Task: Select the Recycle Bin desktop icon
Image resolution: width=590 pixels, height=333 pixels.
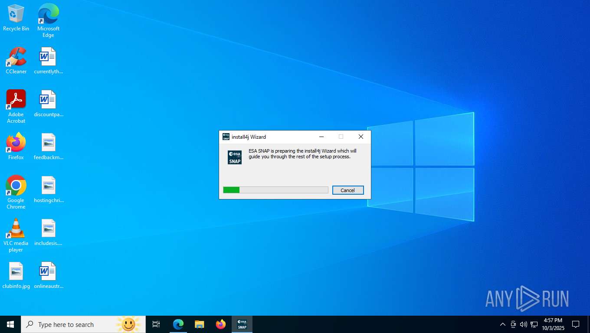Action: tap(16, 18)
